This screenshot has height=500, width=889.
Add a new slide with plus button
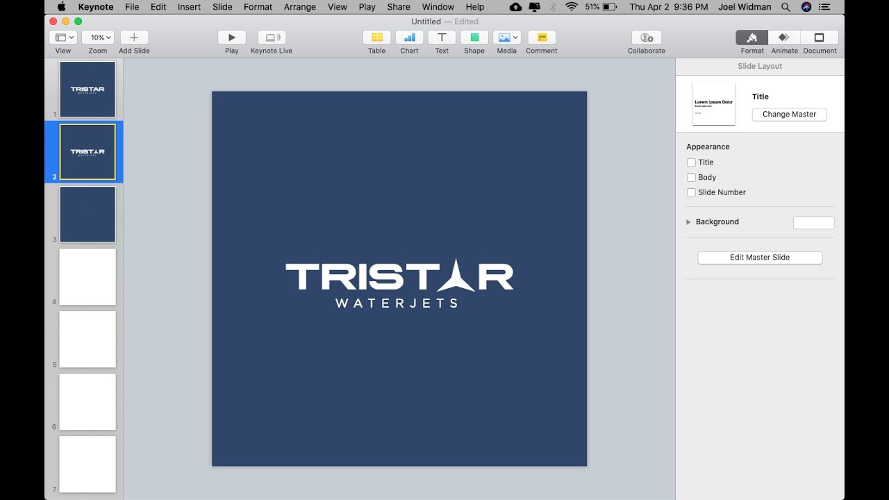[x=134, y=37]
